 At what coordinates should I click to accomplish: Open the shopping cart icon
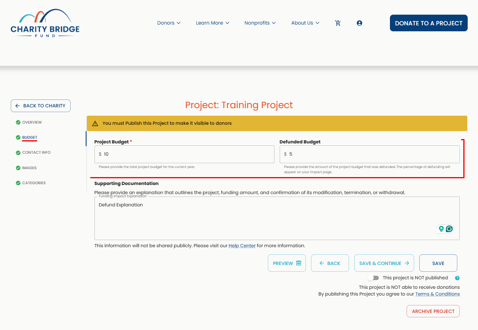(338, 23)
